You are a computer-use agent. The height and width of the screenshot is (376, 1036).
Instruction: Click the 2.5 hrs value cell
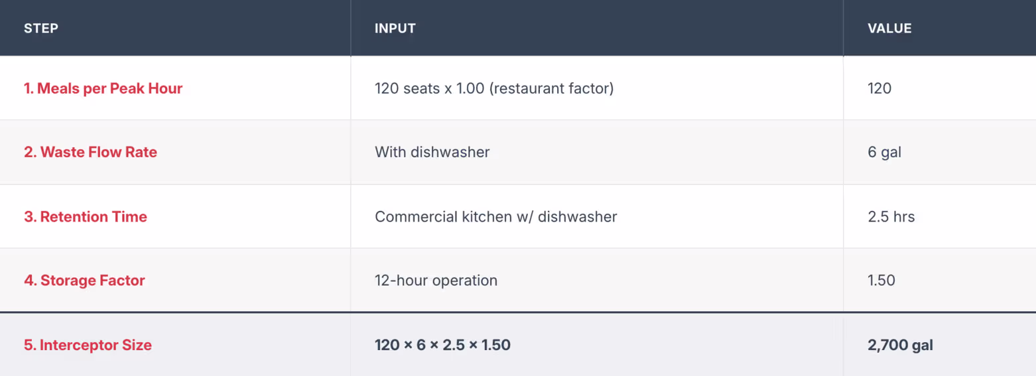pos(891,217)
